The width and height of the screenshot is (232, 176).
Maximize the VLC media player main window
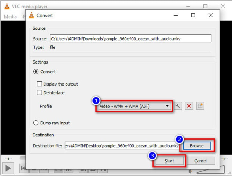(x=205, y=6)
